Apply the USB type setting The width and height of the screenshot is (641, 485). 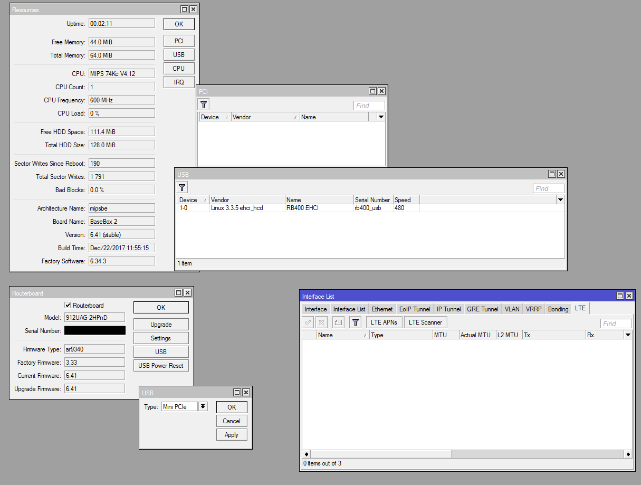click(x=232, y=434)
